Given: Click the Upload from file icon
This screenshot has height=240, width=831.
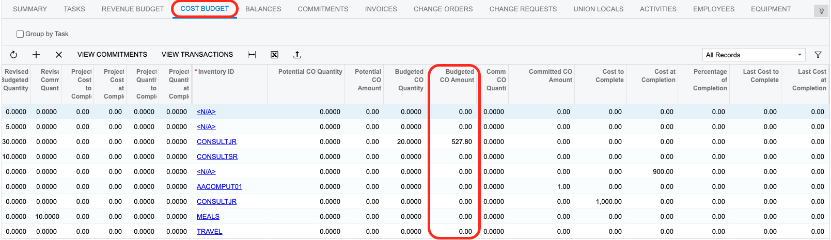Looking at the screenshot, I should pyautogui.click(x=297, y=55).
